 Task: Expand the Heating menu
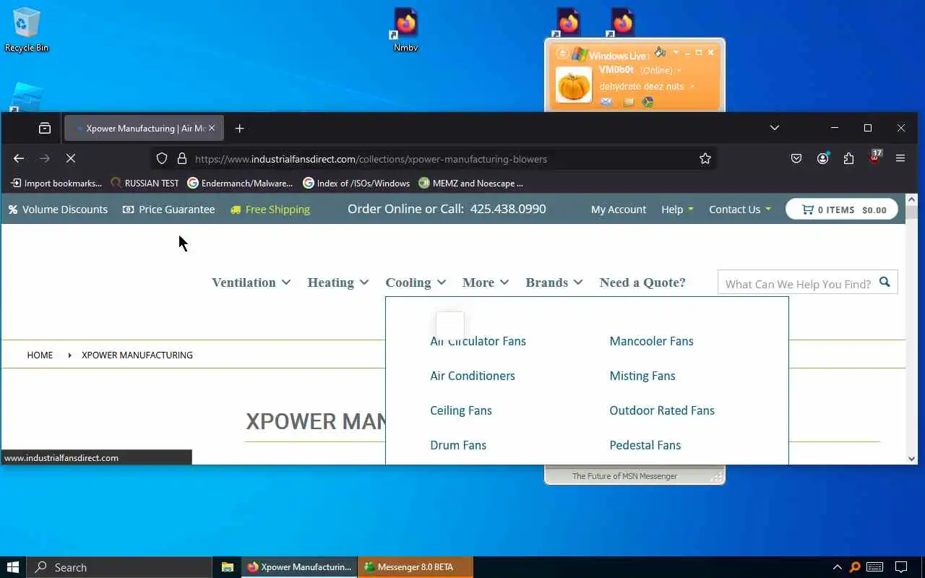[x=337, y=282]
